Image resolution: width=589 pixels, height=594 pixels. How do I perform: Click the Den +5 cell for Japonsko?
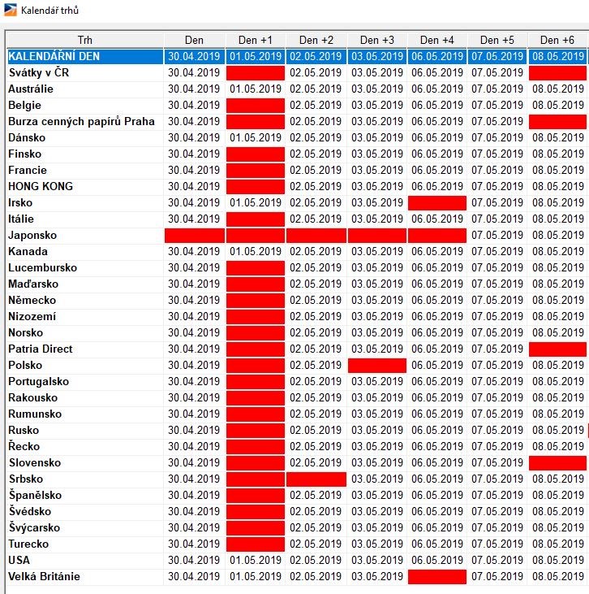pyautogui.click(x=497, y=236)
